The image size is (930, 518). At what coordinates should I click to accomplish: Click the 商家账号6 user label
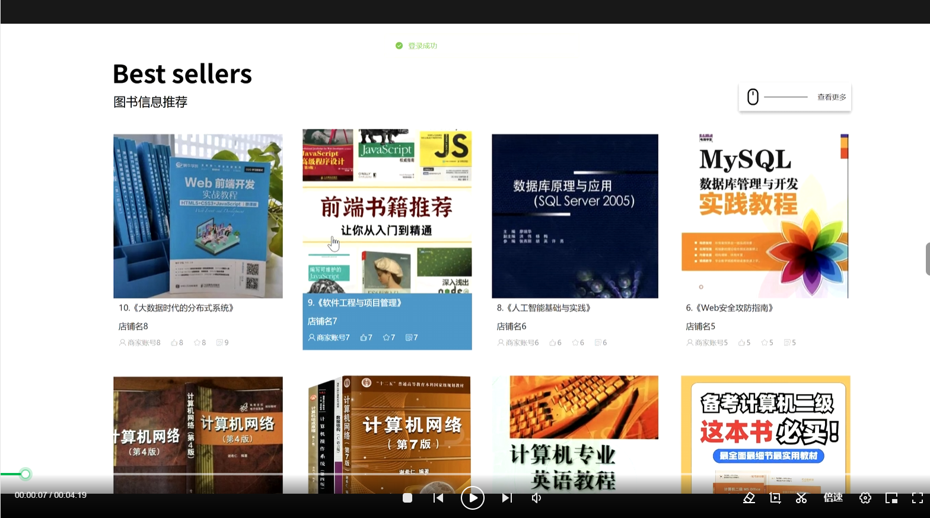click(518, 343)
